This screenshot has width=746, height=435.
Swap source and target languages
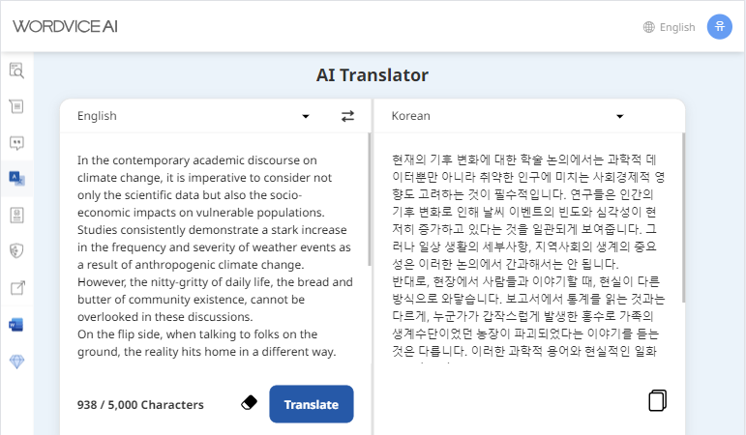click(x=347, y=116)
